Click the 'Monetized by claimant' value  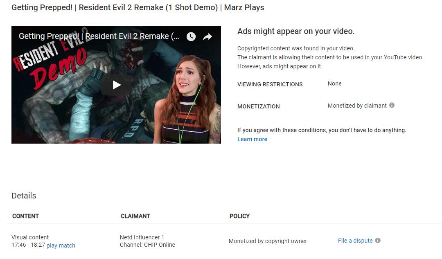tap(357, 106)
